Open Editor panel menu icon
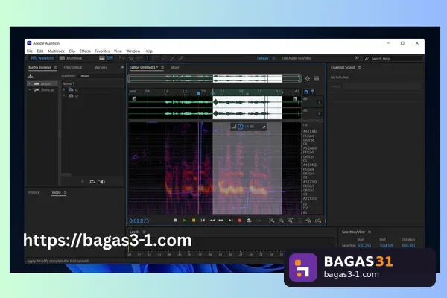 tap(162, 68)
